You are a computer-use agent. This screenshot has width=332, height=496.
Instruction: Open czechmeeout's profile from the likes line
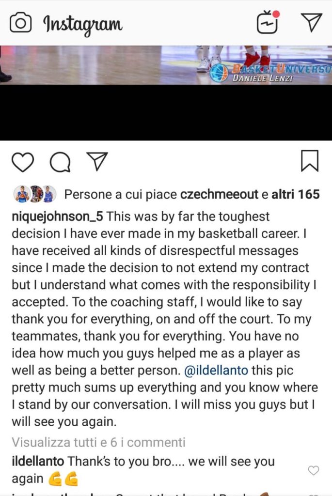[219, 195]
